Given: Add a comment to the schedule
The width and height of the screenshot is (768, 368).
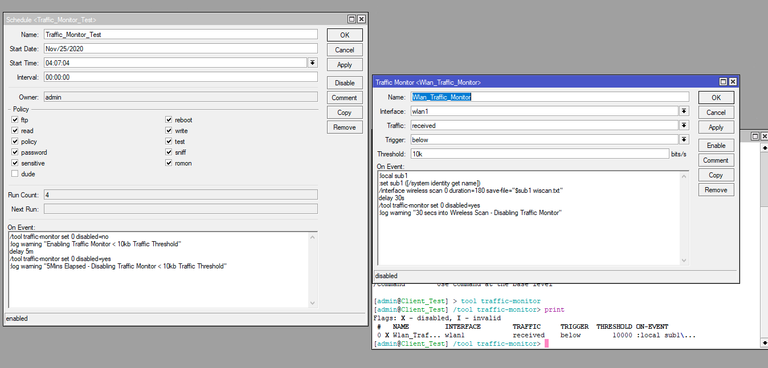Looking at the screenshot, I should pyautogui.click(x=344, y=97).
